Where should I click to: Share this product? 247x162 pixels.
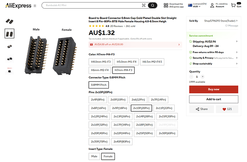tap(202, 109)
